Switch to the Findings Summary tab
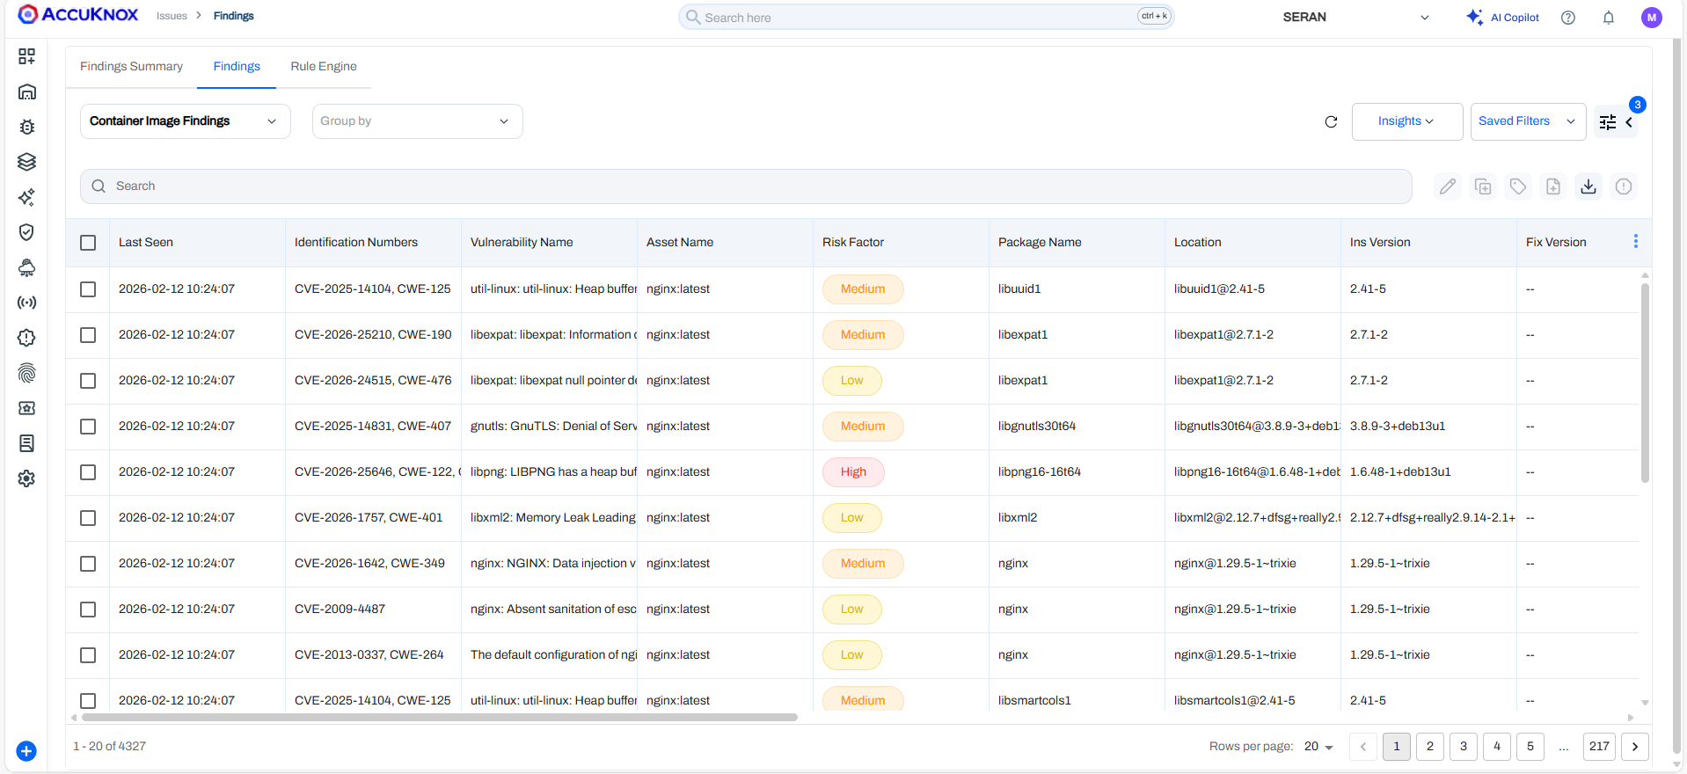Screen dimensions: 1687x774 click(131, 67)
